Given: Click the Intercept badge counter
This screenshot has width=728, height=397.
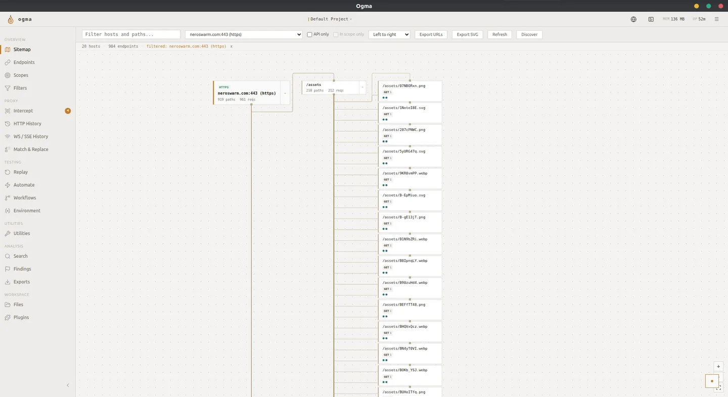Looking at the screenshot, I should point(68,111).
